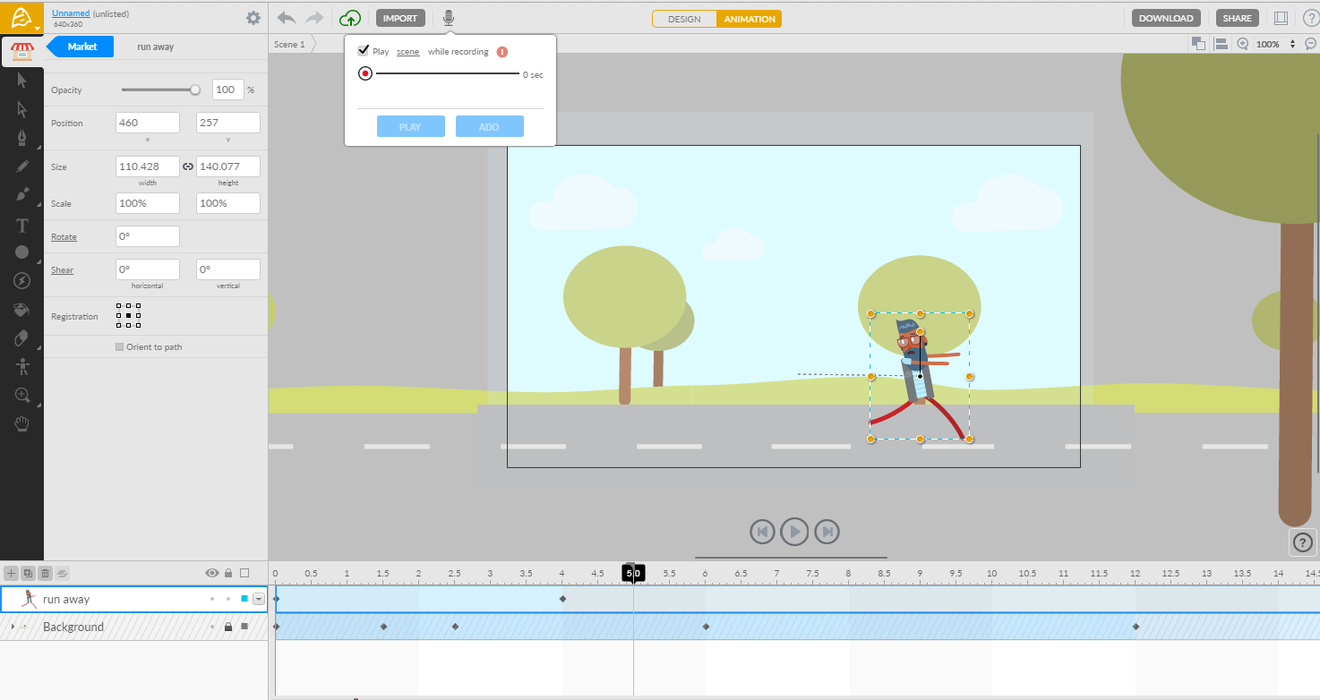Zoom in on the canvas
The width and height of the screenshot is (1320, 700).
pyautogui.click(x=1243, y=44)
